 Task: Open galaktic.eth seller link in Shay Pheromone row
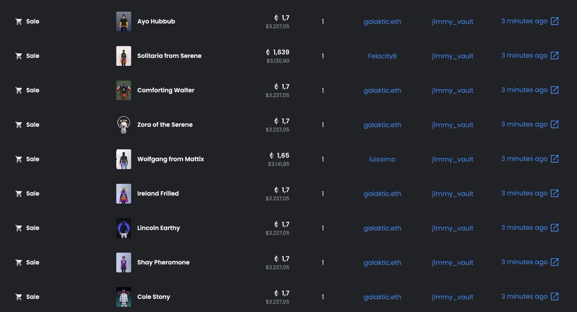pos(382,262)
